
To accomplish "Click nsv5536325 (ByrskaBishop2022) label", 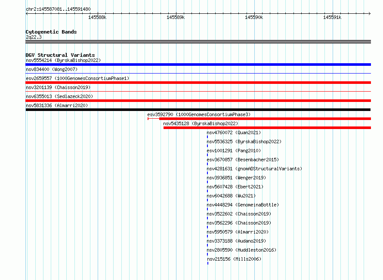I will 244,142.
